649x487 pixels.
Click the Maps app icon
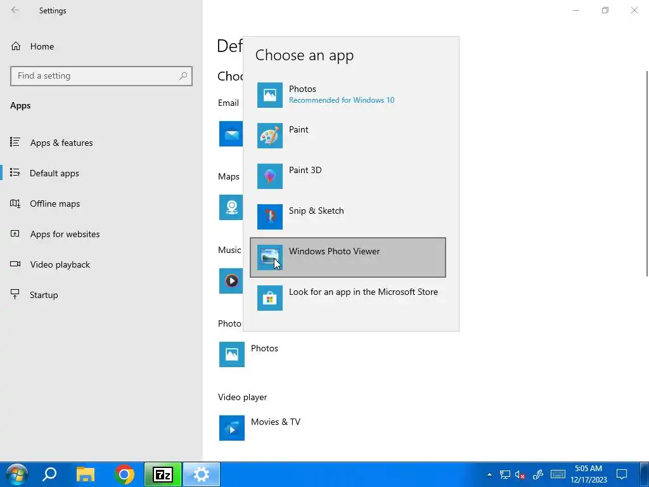(x=231, y=207)
